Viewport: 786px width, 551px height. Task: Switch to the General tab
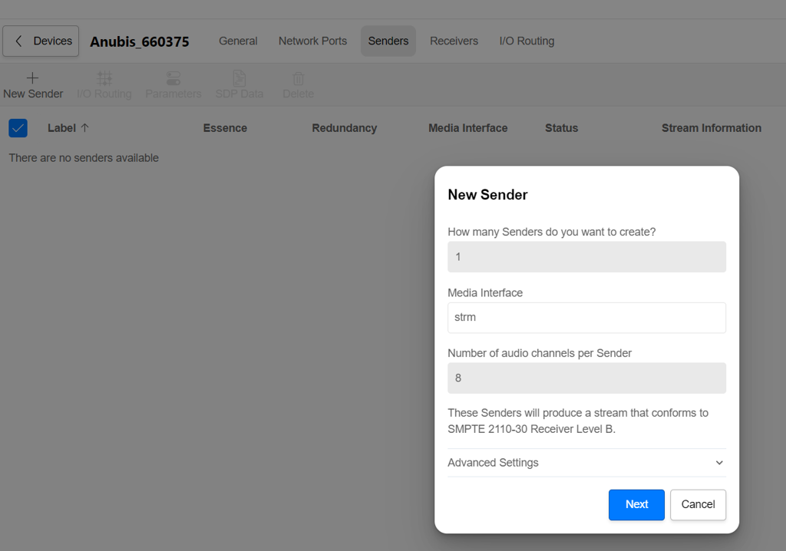[x=238, y=41]
